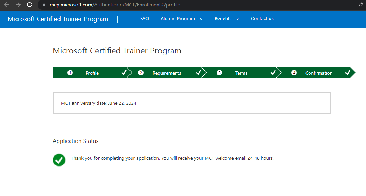Image resolution: width=366 pixels, height=196 pixels.
Task: Click the Profile step checkmark
Action: point(124,73)
